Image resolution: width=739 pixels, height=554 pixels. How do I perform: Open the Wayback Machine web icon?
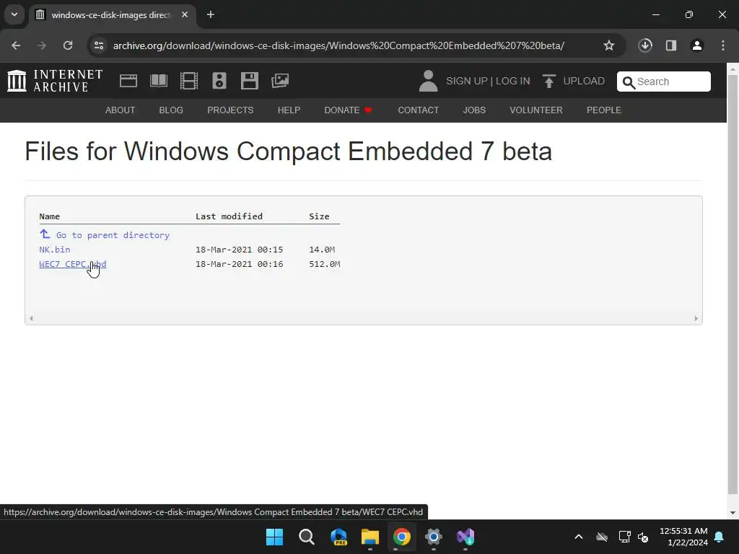128,81
